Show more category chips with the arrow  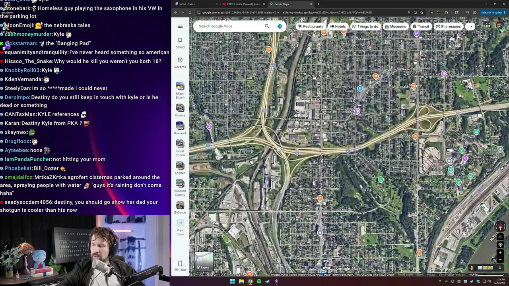[471, 26]
